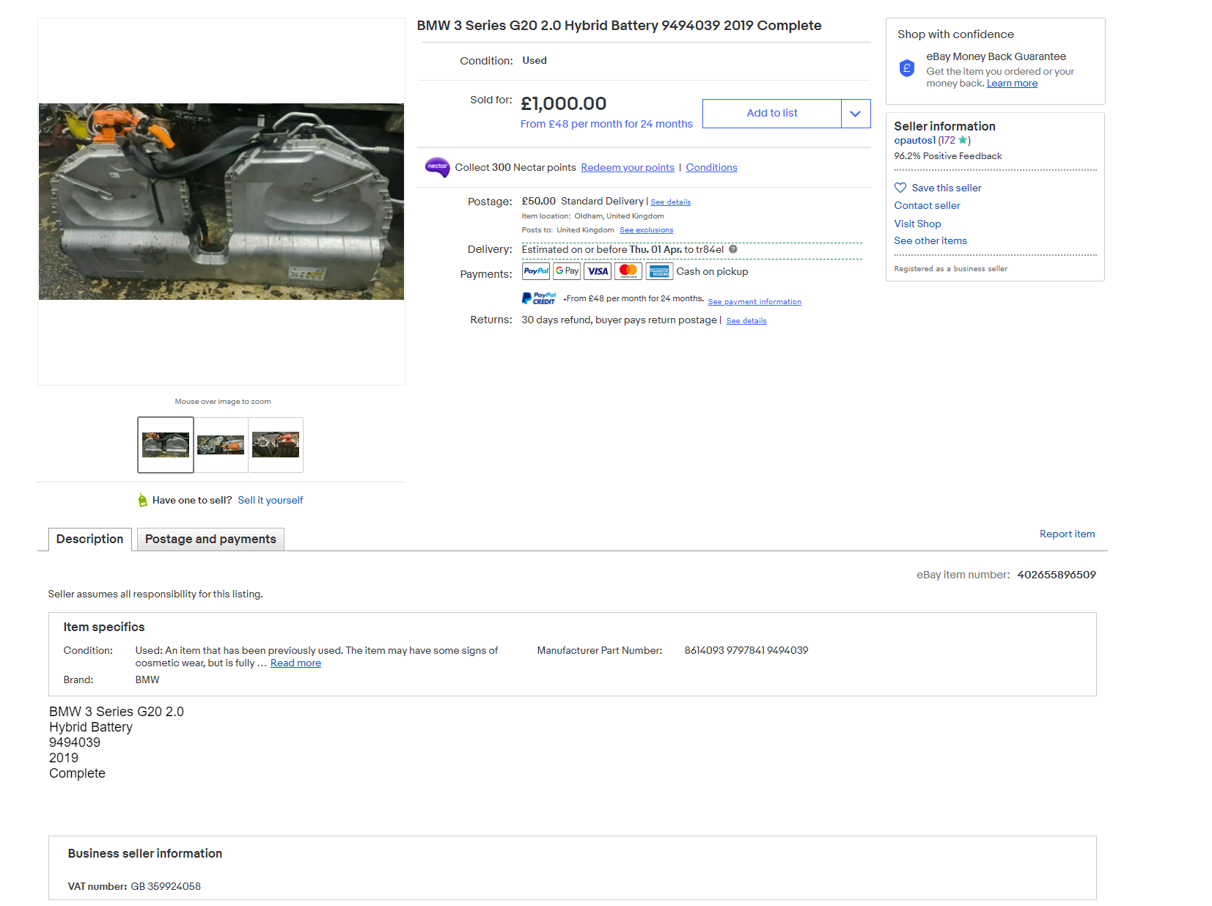Select the second battery thumbnail image
Viewport: 1212px width, 906px height.
[221, 445]
